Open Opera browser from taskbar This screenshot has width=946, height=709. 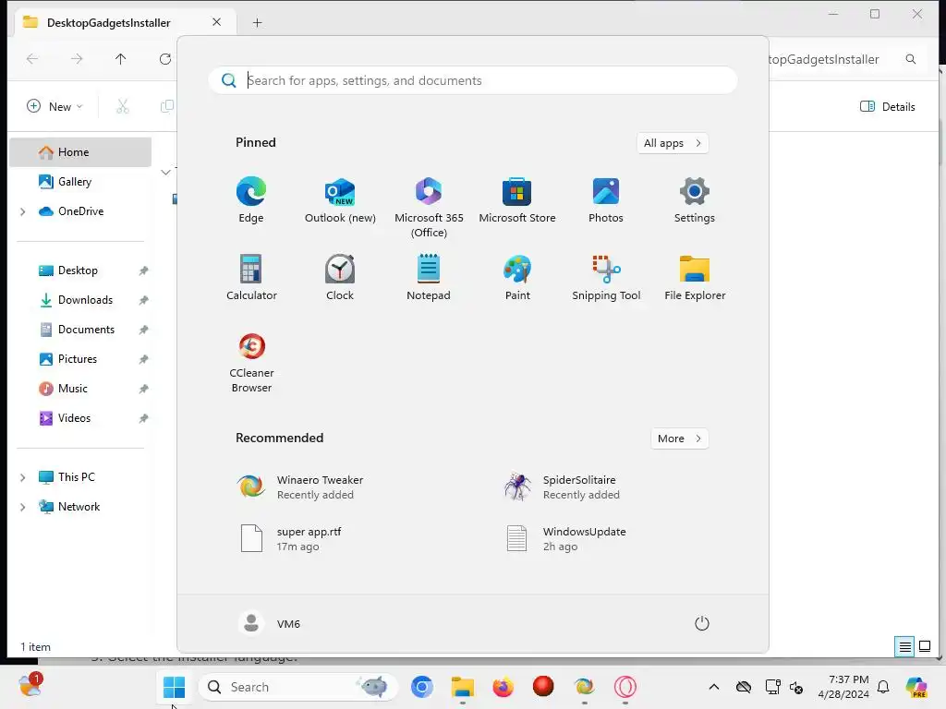[x=625, y=687]
